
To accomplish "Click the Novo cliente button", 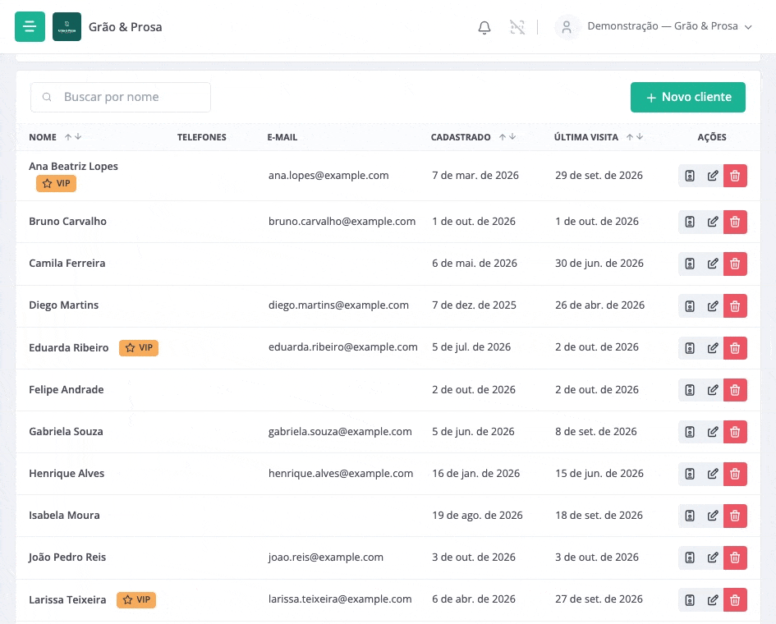I will pos(688,97).
